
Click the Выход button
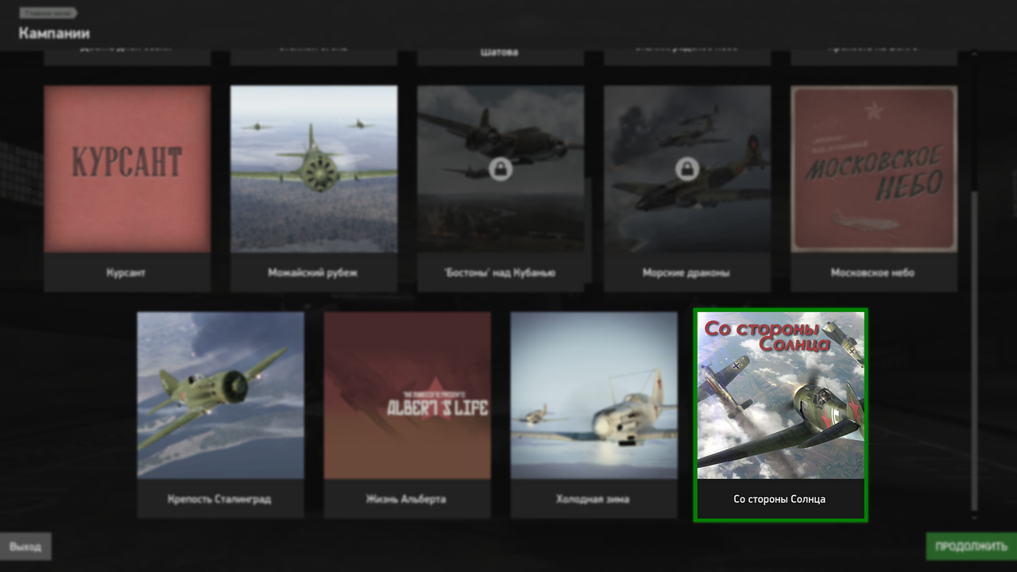pyautogui.click(x=25, y=547)
